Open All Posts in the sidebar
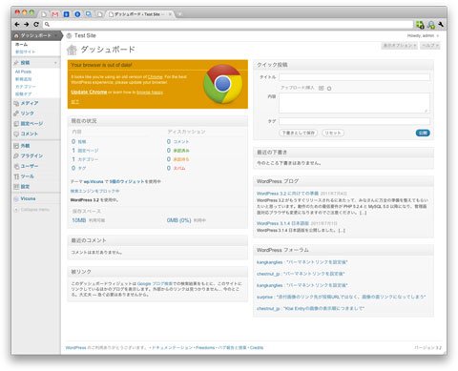The image size is (458, 371). pos(23,72)
